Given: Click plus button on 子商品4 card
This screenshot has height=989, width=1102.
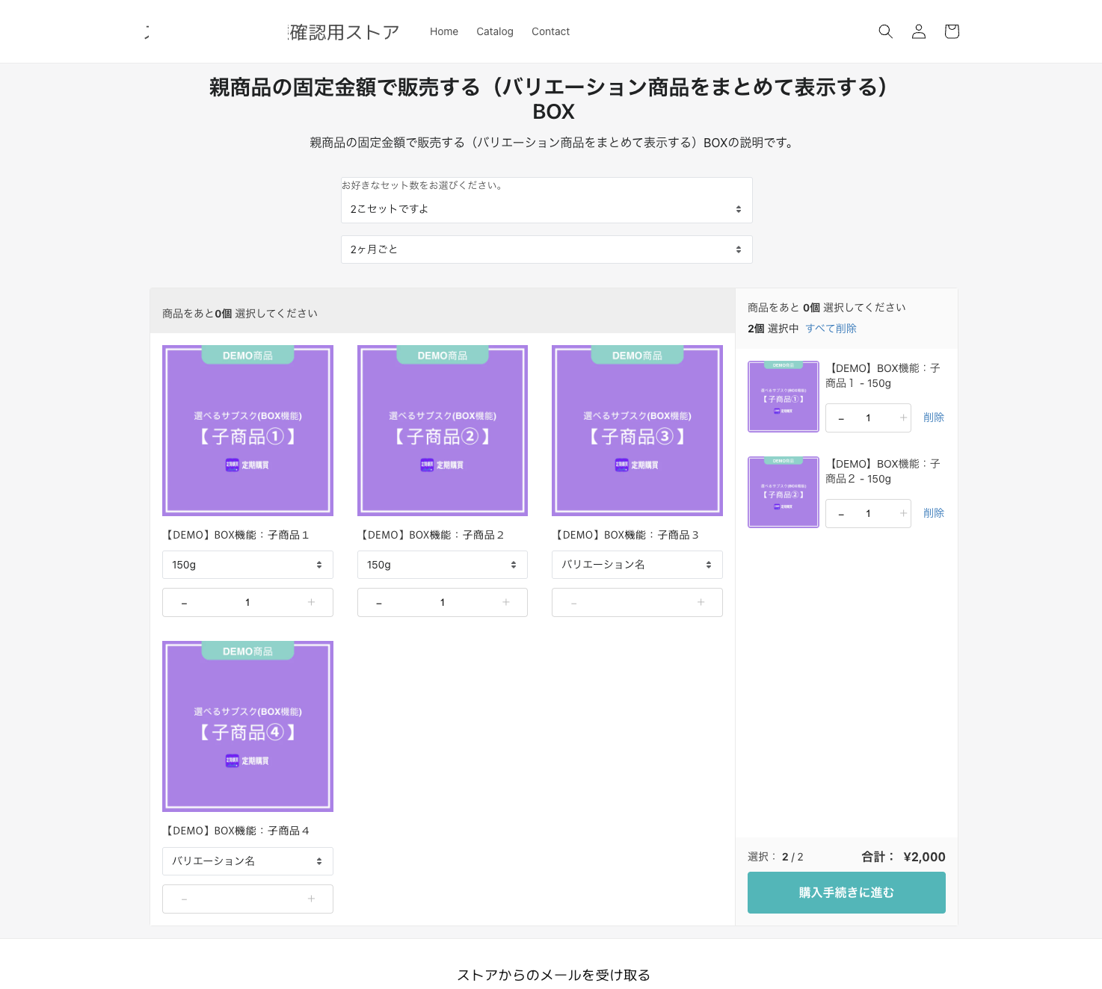Looking at the screenshot, I should 312,899.
